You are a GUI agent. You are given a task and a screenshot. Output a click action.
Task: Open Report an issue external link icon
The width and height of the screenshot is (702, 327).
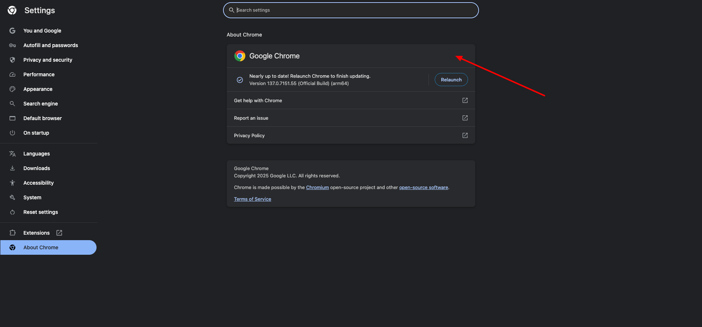pos(465,118)
